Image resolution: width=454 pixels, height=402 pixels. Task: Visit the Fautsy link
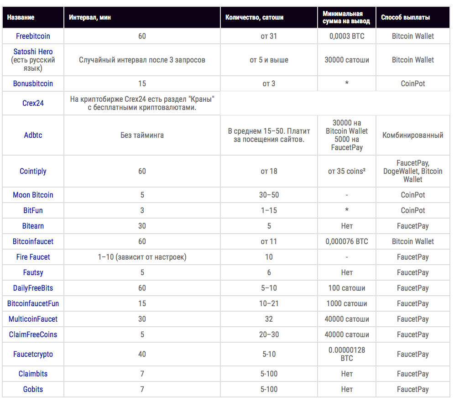point(33,272)
